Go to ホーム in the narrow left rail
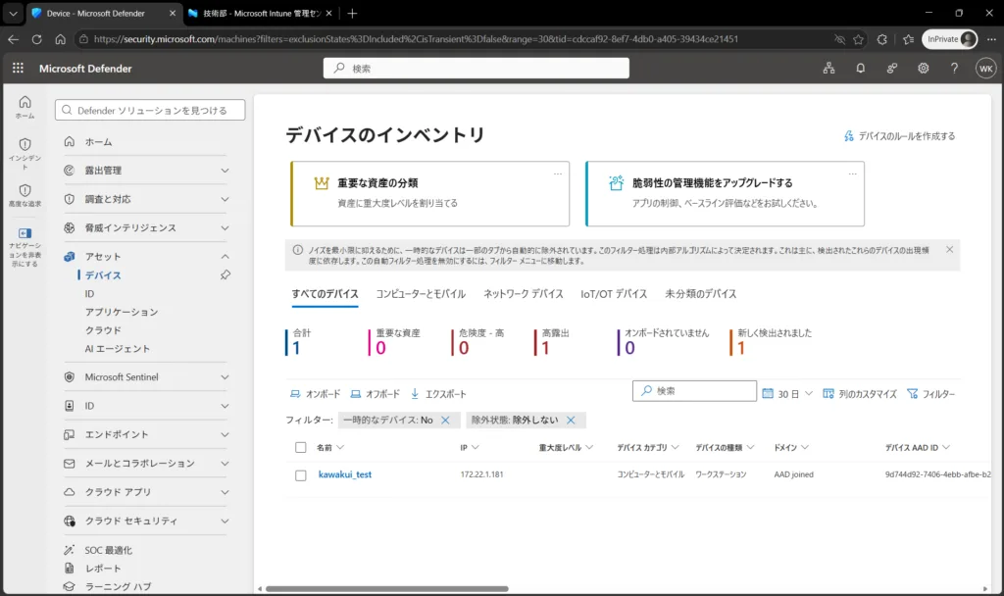Viewport: 1004px width, 596px height. click(x=25, y=107)
